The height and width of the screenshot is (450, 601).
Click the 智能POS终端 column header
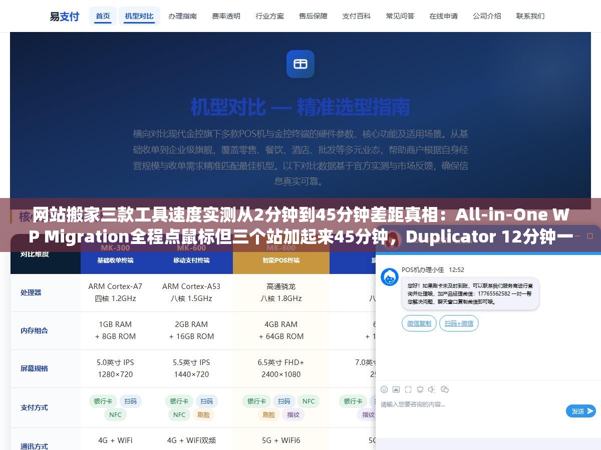coord(281,260)
